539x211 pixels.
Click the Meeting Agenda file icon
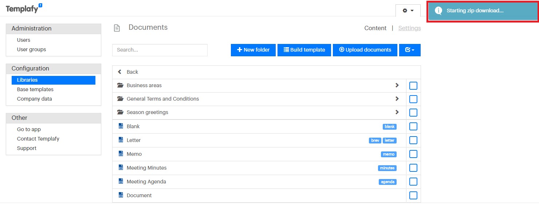click(121, 181)
